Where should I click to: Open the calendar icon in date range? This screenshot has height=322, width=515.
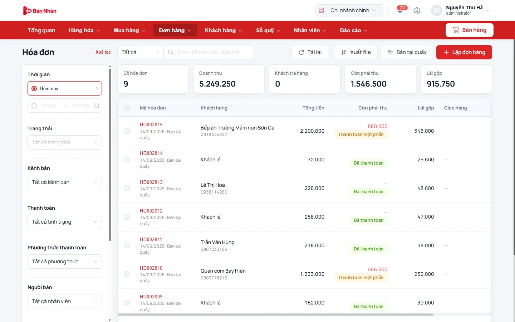click(96, 106)
